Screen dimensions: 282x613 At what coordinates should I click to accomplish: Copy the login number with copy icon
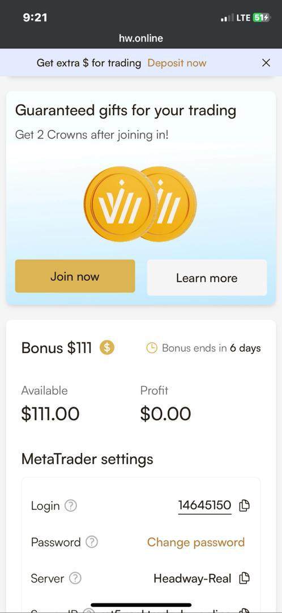click(x=245, y=506)
